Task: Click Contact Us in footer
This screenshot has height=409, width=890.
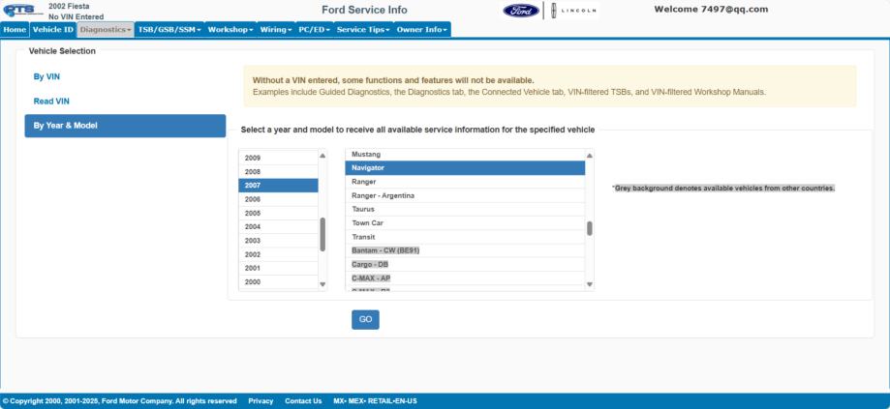Action: click(303, 400)
